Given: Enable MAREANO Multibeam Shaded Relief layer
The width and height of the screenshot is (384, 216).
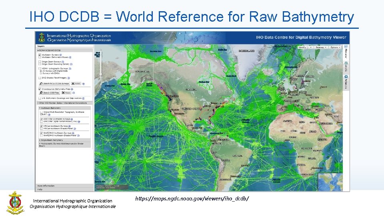Looking at the screenshot, I should tap(41, 136).
